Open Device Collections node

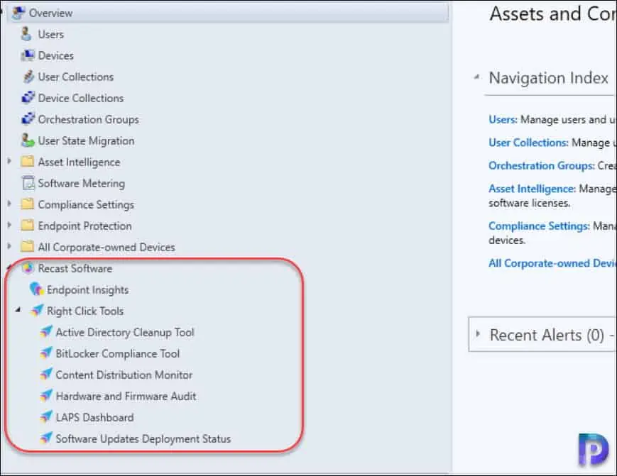[81, 98]
